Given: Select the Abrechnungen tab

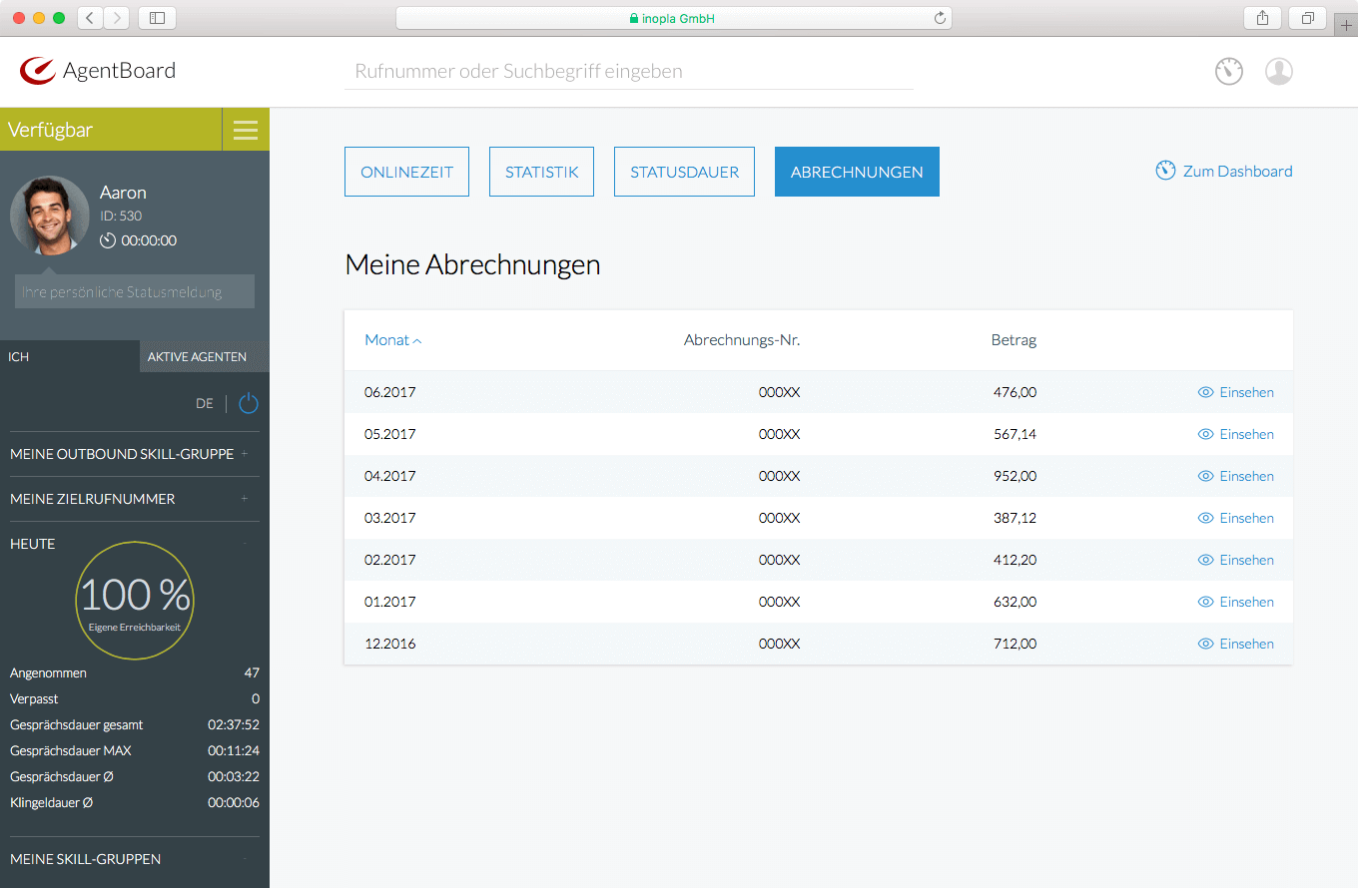Looking at the screenshot, I should pyautogui.click(x=857, y=172).
